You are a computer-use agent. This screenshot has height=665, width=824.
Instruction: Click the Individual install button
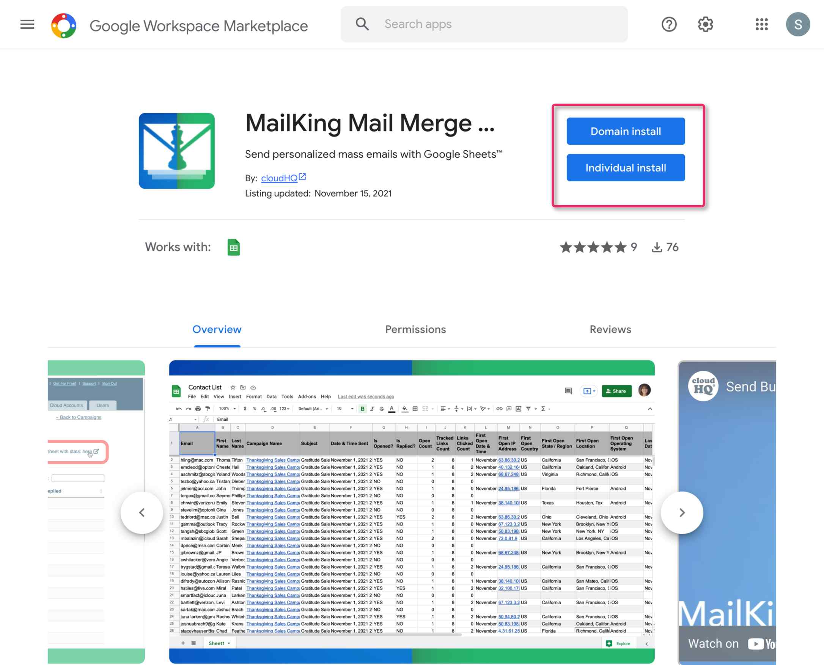click(x=626, y=167)
